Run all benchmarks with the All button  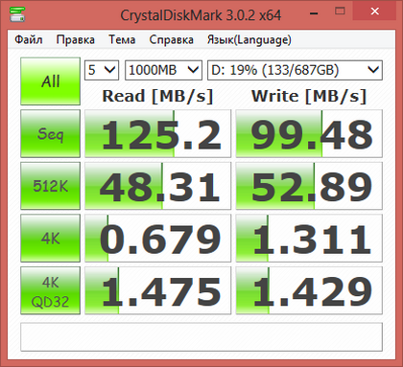tap(50, 81)
